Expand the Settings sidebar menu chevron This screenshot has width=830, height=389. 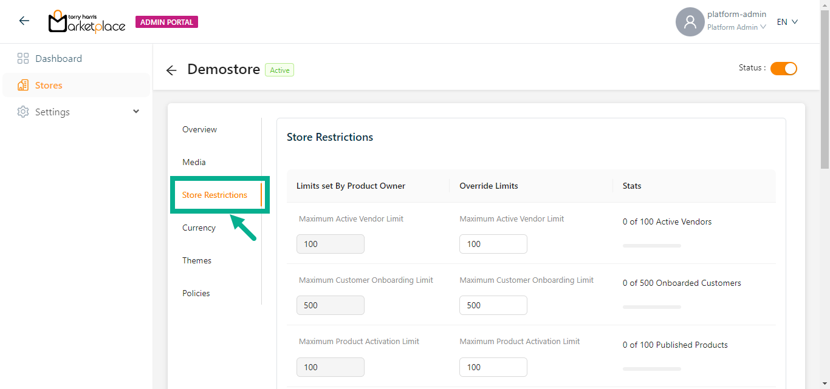(x=136, y=112)
